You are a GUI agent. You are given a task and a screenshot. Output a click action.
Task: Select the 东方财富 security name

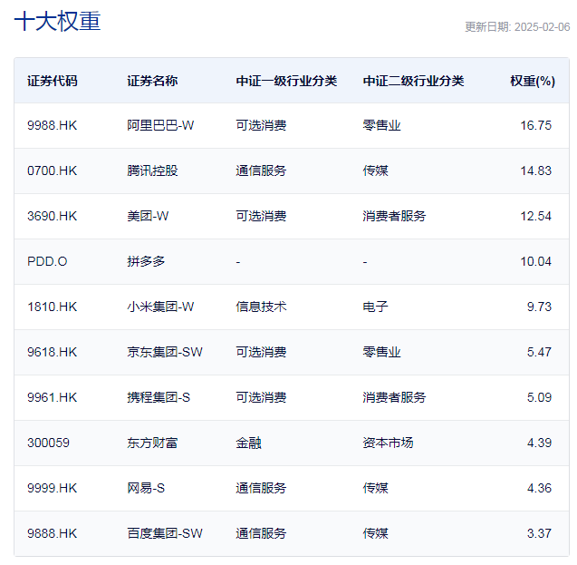[x=152, y=443]
